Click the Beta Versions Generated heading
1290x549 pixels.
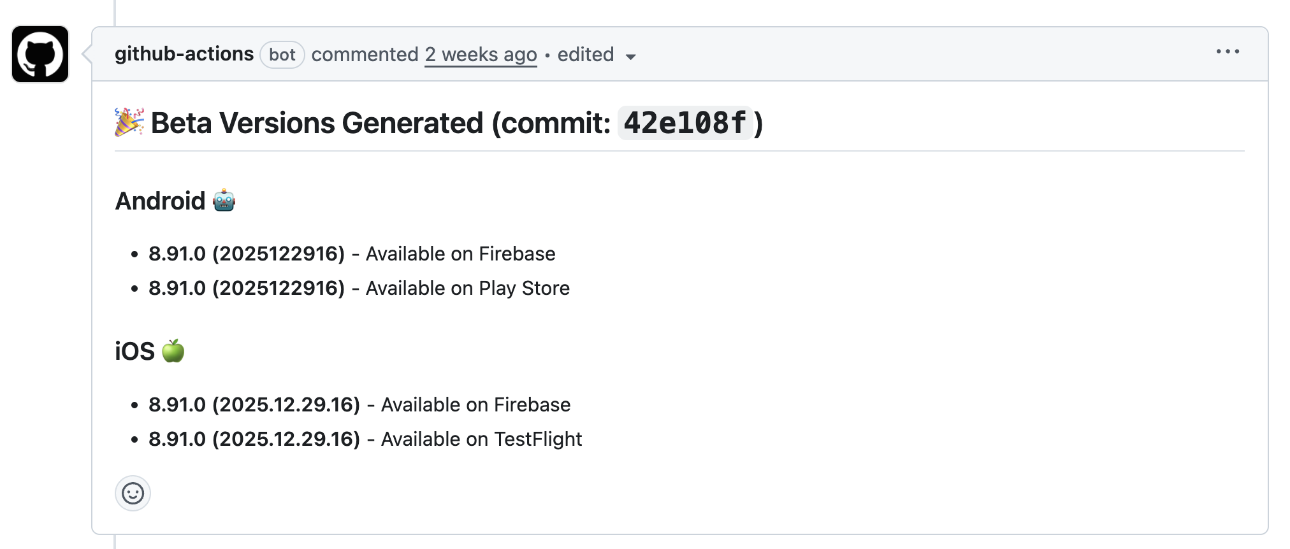tap(380, 123)
